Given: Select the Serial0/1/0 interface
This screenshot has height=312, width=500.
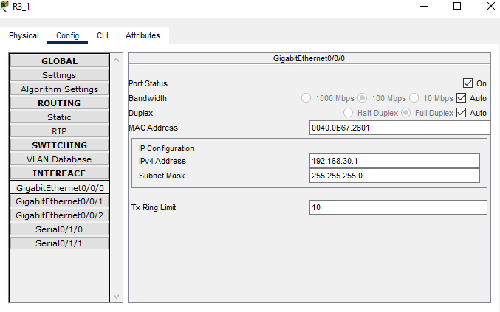Looking at the screenshot, I should 59,229.
